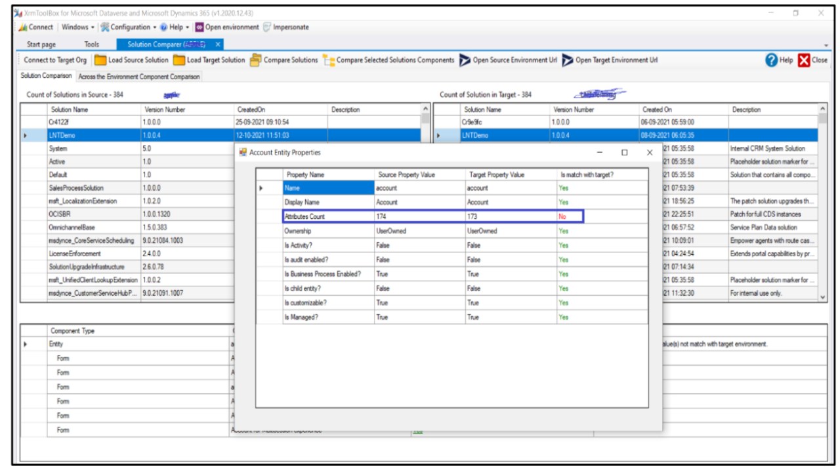The height and width of the screenshot is (472, 840).
Task: Close the Solution Comparer tab
Action: 219,45
